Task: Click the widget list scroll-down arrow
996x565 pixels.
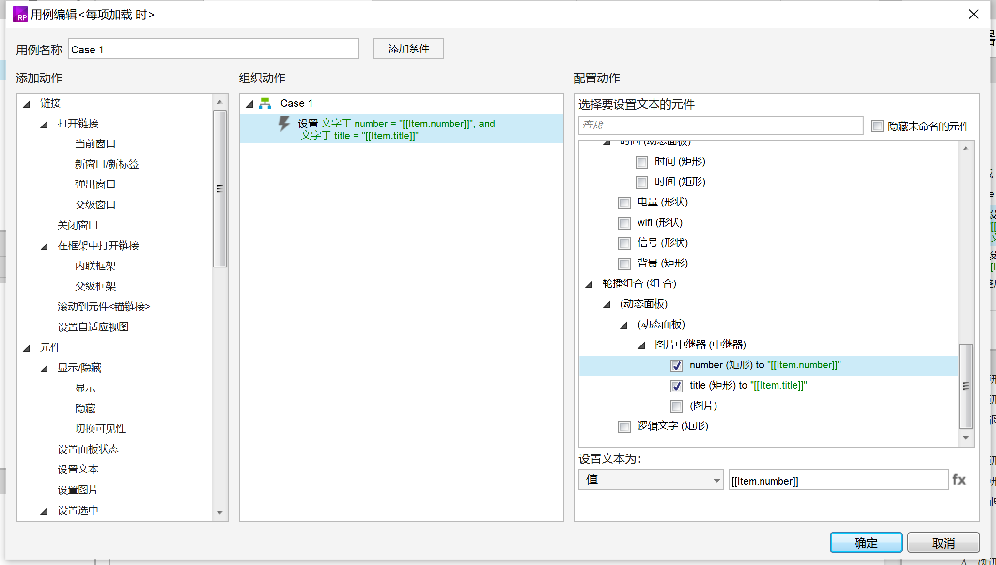Action: coord(965,438)
